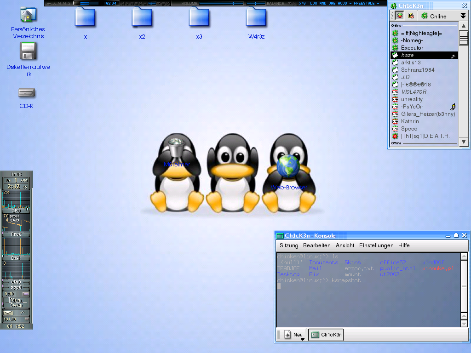Toggle the show offline users flower button
The width and height of the screenshot is (471, 353).
coord(400,16)
